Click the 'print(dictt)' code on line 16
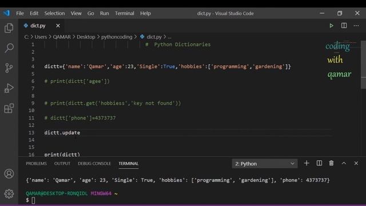 click(x=62, y=154)
